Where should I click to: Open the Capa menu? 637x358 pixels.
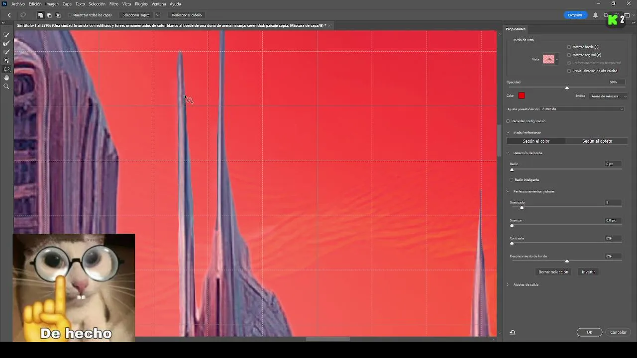tap(67, 4)
